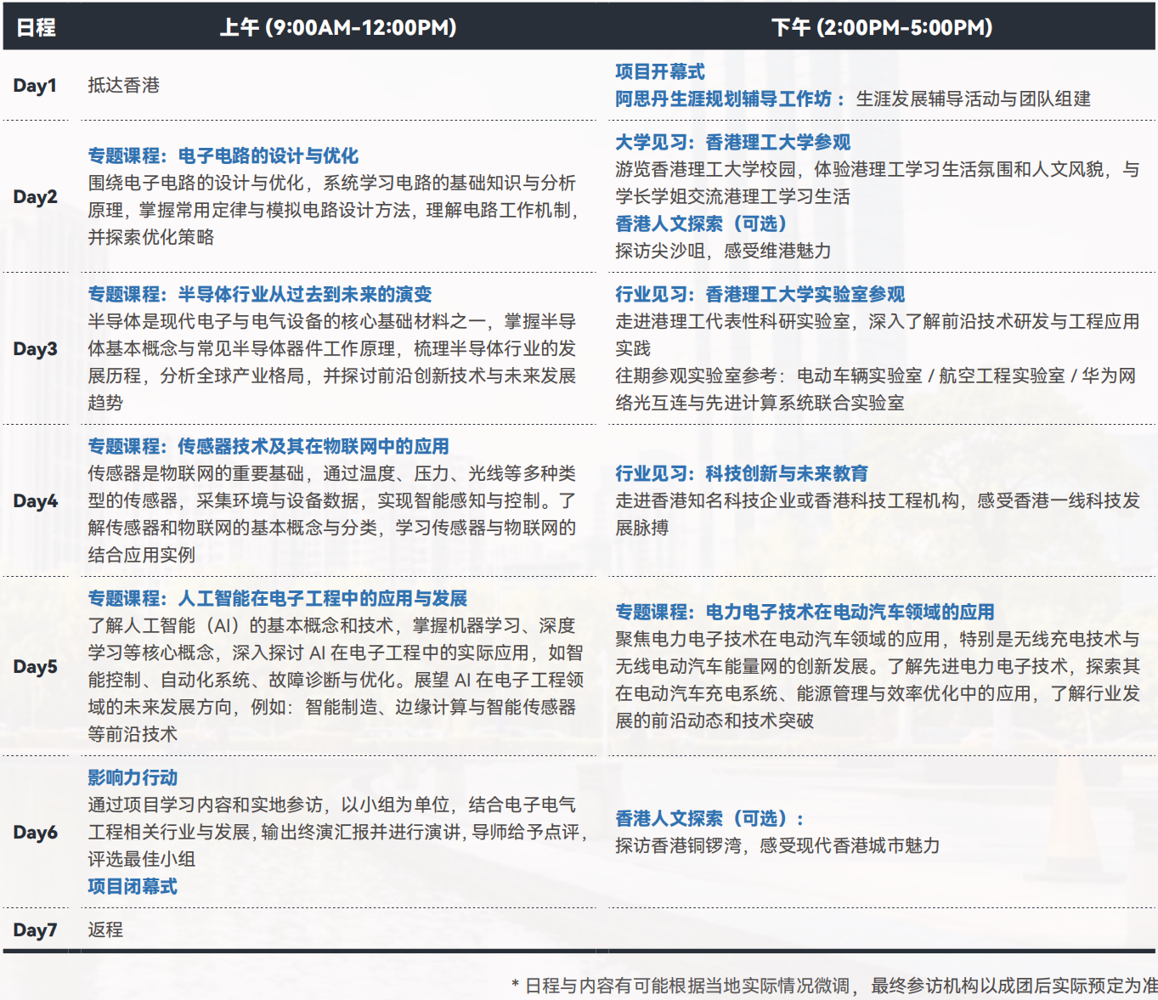Viewport: 1158px width, 1000px height.
Task: Click 探访尖沙咀，感受维港魅力 text
Action: [724, 251]
